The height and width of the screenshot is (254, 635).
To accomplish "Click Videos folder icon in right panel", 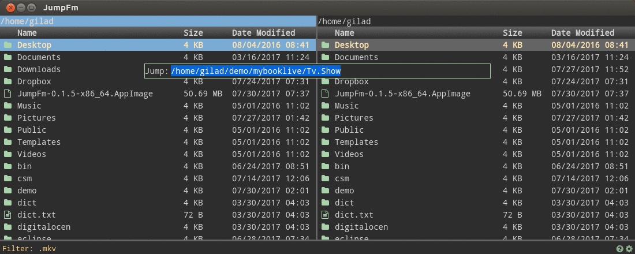I will click(325, 154).
